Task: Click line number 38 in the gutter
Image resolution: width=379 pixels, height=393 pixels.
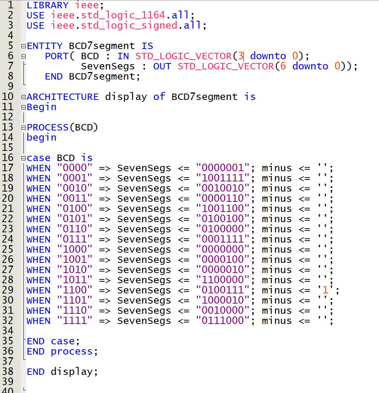Action: pyautogui.click(x=8, y=372)
